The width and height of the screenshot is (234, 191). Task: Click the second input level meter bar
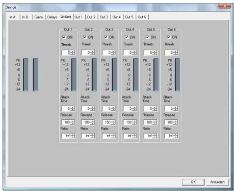tap(36, 75)
